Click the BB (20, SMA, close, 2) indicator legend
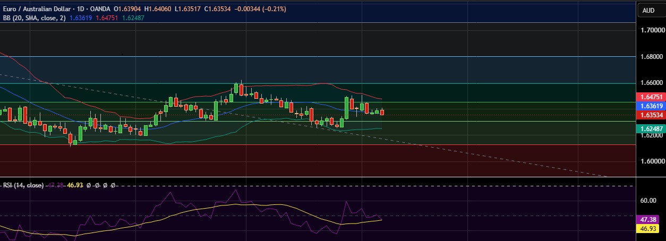Viewport: 666px width, 241px height. (x=36, y=18)
